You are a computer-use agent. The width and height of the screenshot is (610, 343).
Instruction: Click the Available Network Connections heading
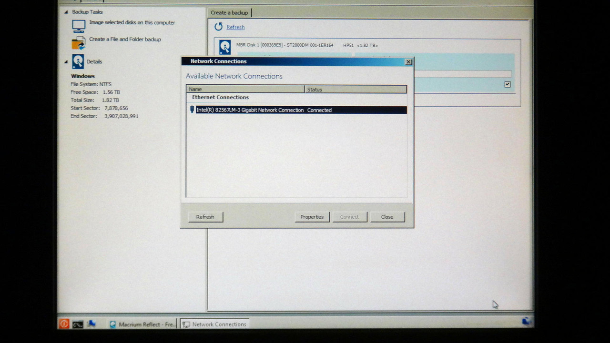tap(234, 76)
